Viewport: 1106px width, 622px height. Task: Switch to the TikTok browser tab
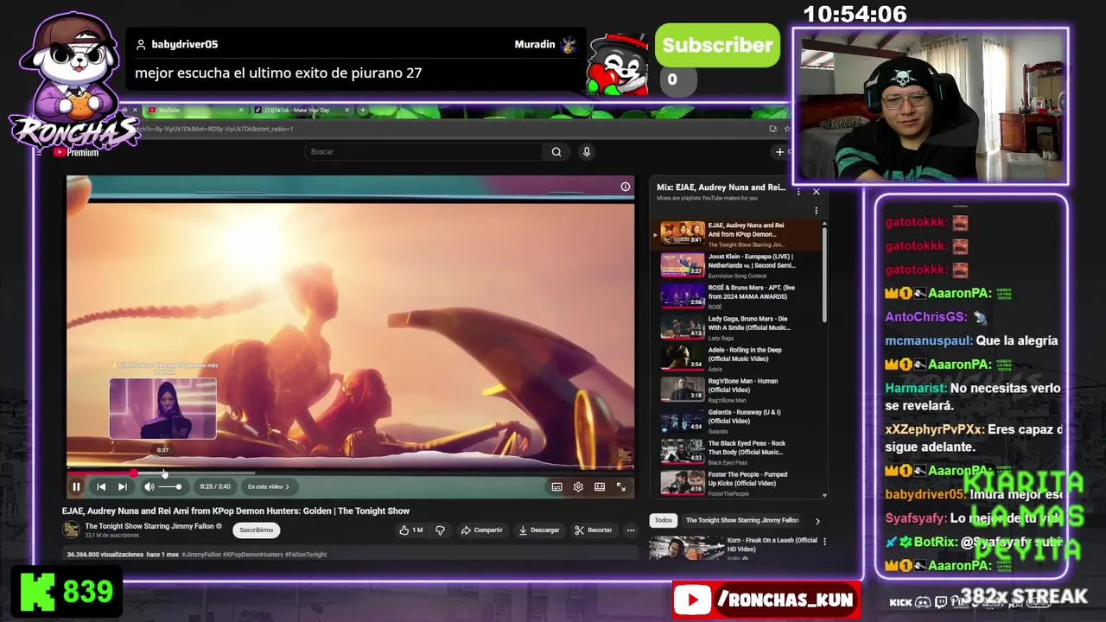[x=302, y=110]
